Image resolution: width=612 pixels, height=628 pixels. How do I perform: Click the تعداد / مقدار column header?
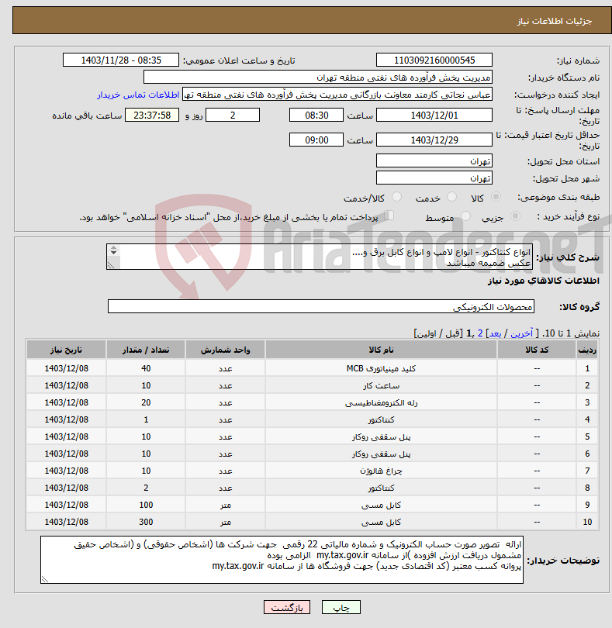pos(146,350)
